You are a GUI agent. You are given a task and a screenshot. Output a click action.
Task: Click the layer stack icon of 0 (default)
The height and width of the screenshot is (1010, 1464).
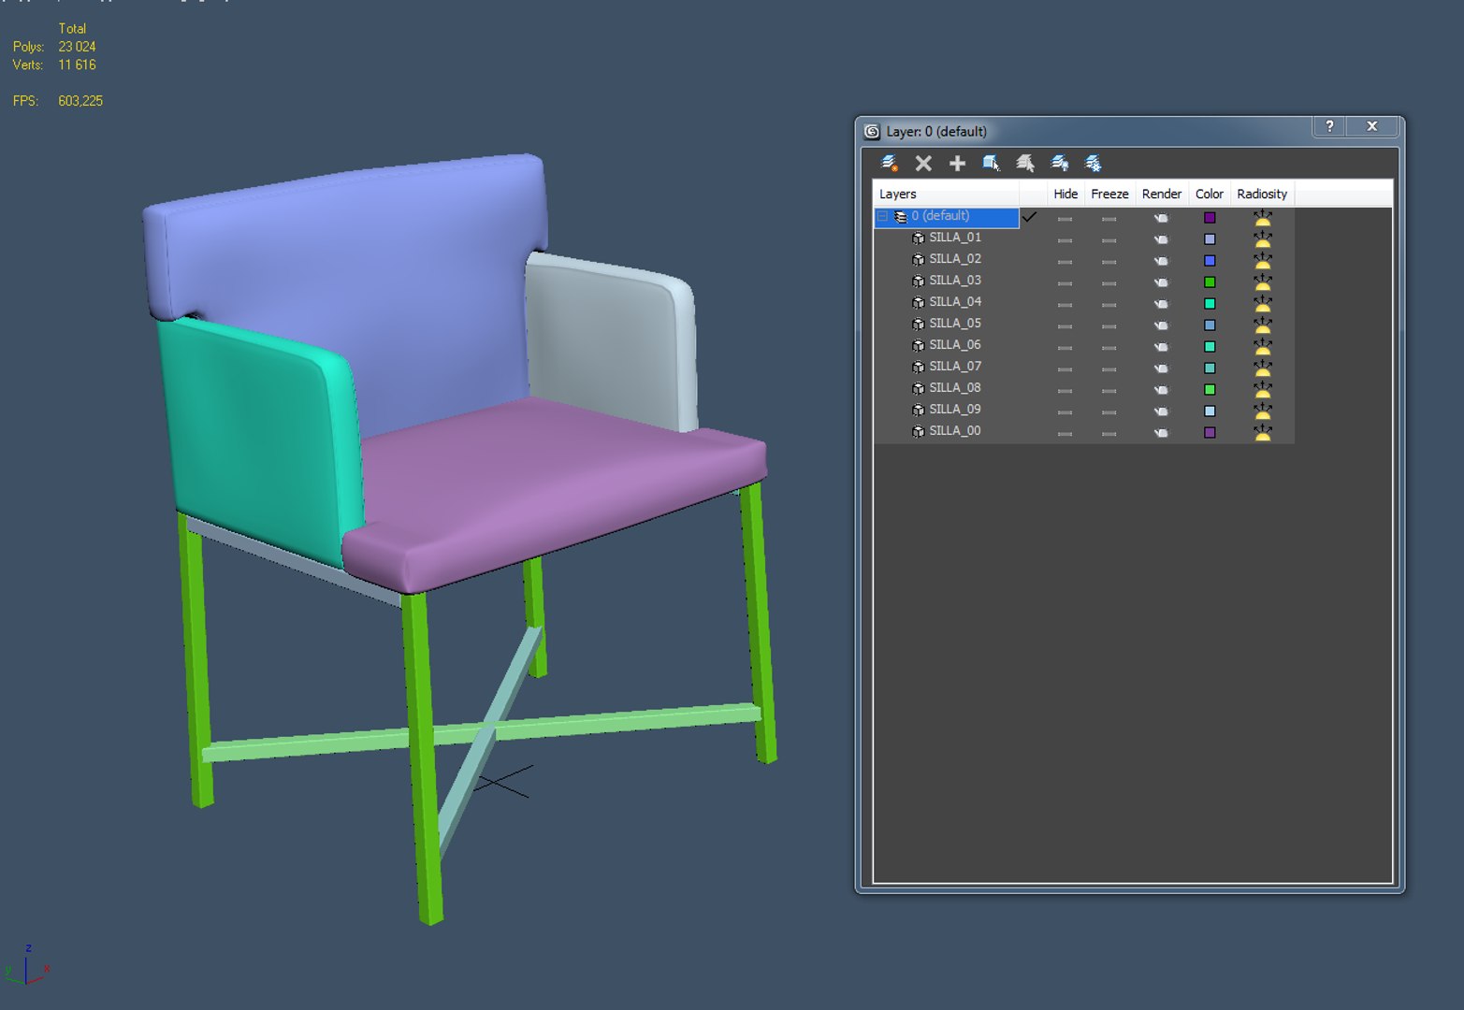point(900,217)
